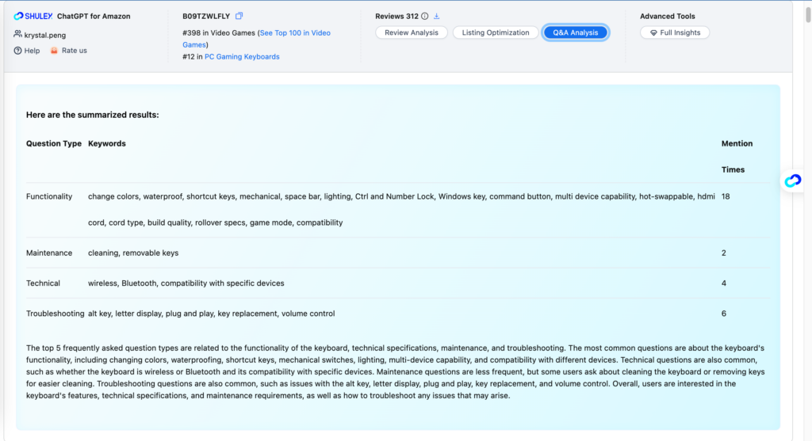Screen dimensions: 812x441
Task: Click the Rate us link
Action: [x=74, y=51]
